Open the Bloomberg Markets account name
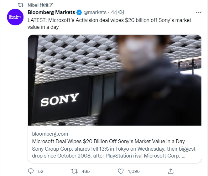 (x=51, y=13)
